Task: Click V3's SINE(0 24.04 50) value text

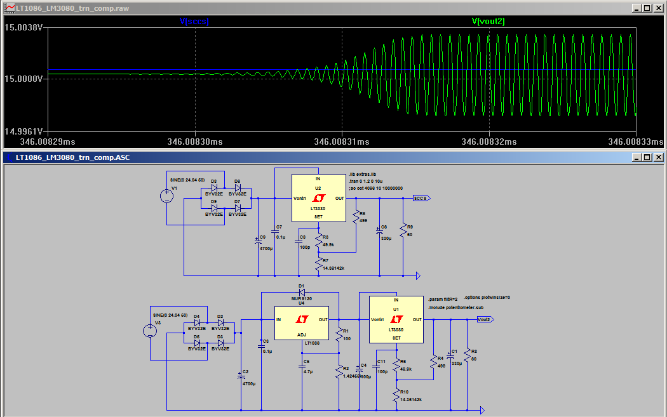Action: tap(170, 315)
